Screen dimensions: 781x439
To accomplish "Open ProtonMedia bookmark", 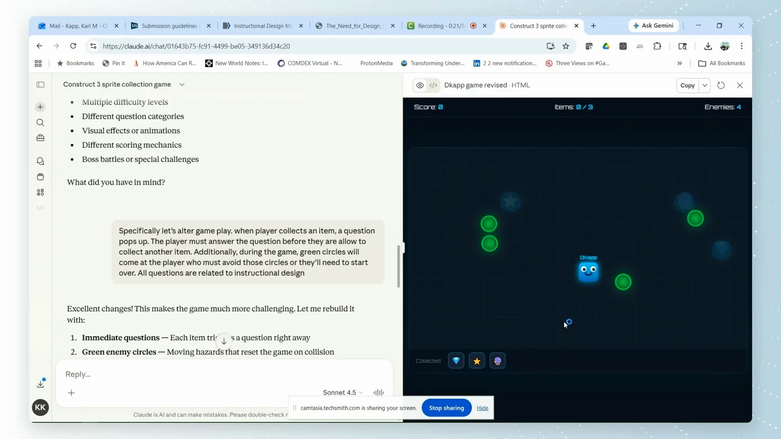I will coord(376,63).
